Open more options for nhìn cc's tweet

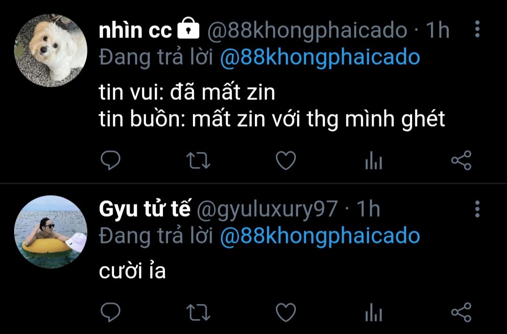pyautogui.click(x=477, y=30)
